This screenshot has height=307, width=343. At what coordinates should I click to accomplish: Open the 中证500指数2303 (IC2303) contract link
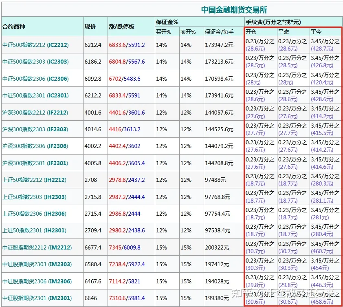[x=35, y=62]
